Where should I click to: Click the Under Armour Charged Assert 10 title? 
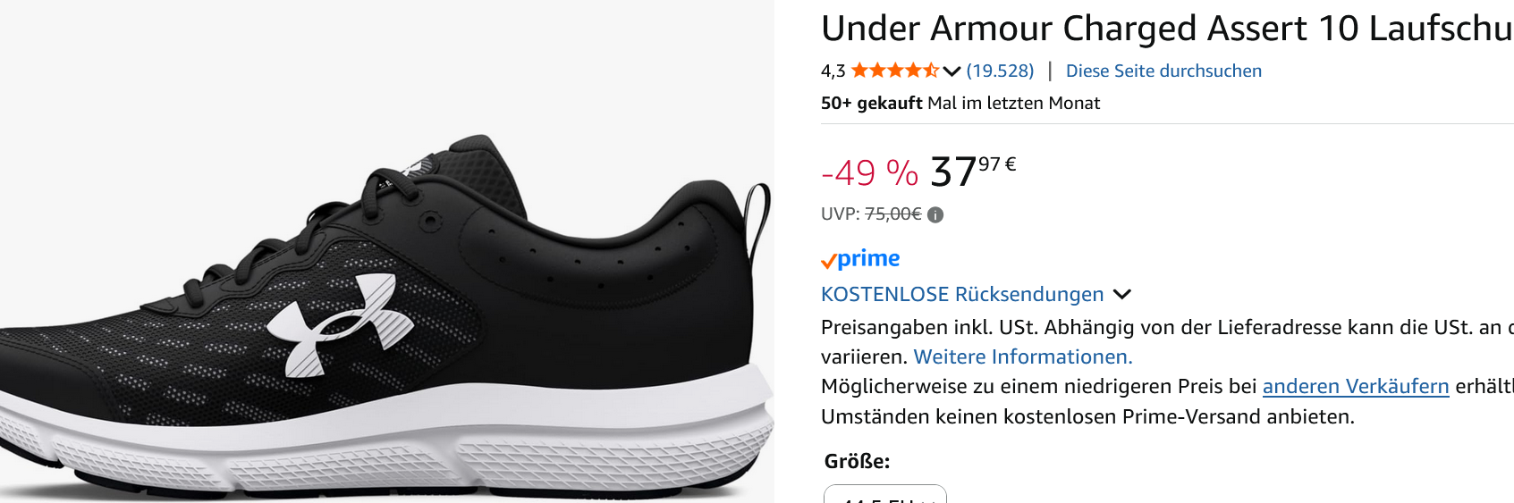1167,29
